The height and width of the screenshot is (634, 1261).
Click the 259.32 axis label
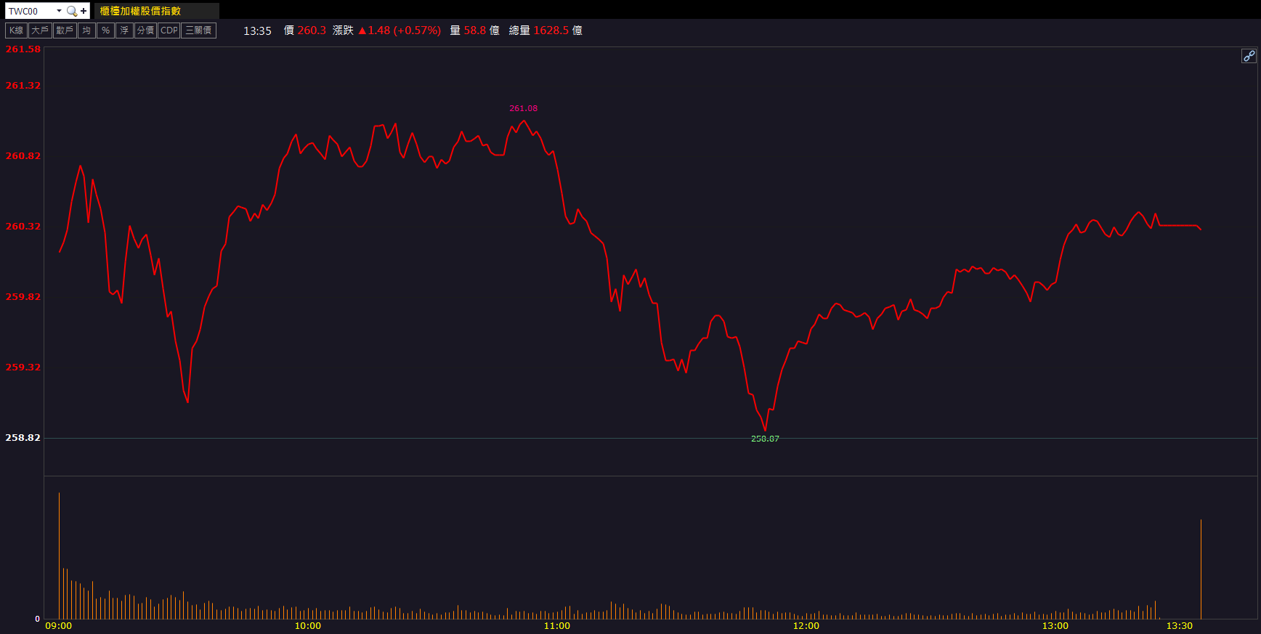(23, 367)
